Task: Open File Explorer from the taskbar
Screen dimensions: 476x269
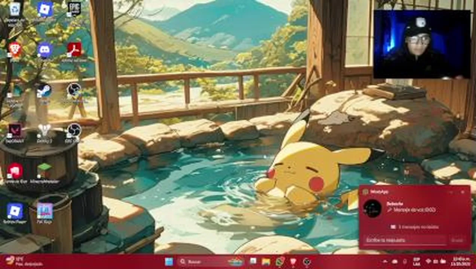Action: pos(266,262)
